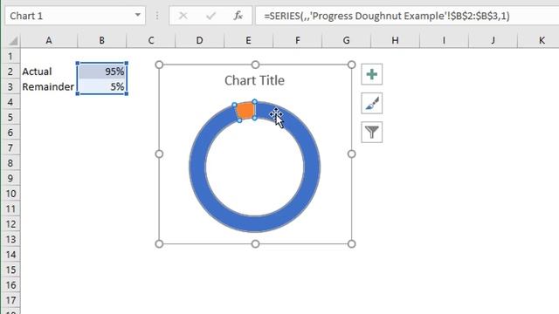The height and width of the screenshot is (314, 559).
Task: Select row 15 header
Action: (x=10, y=270)
